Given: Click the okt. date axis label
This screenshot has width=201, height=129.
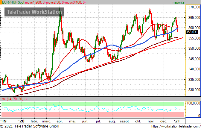Looking at the screenshot, I should 138,121.
